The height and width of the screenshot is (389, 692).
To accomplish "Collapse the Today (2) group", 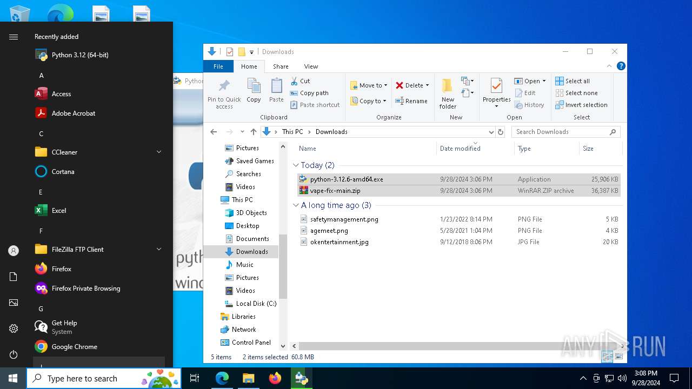I will coord(296,165).
